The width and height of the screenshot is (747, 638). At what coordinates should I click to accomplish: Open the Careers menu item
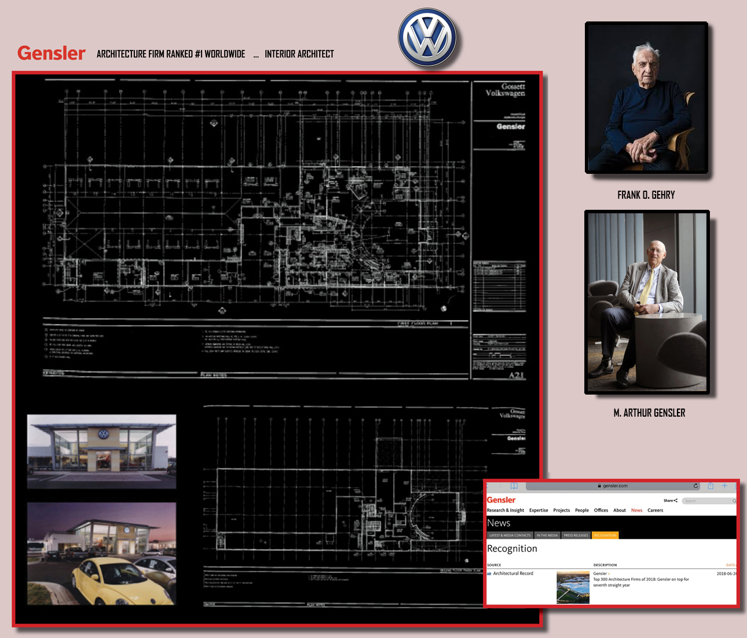point(656,511)
